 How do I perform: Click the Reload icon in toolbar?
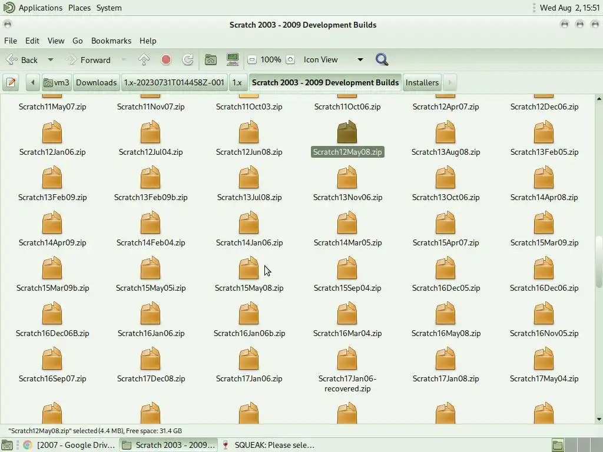pyautogui.click(x=188, y=59)
